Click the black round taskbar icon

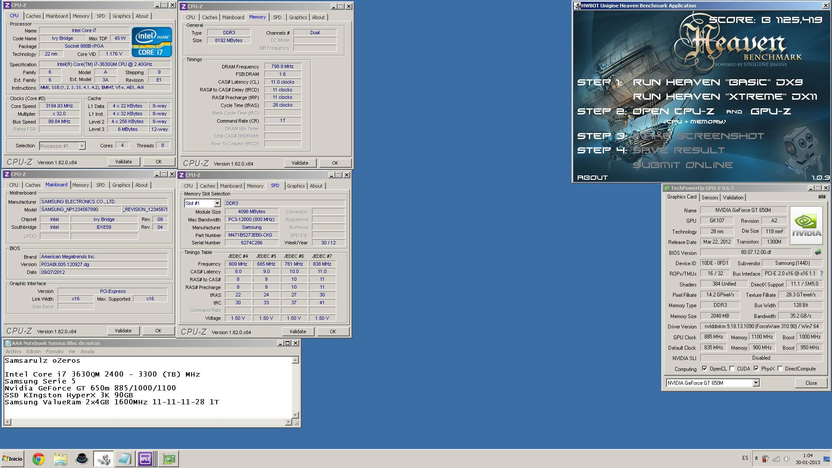pyautogui.click(x=82, y=459)
